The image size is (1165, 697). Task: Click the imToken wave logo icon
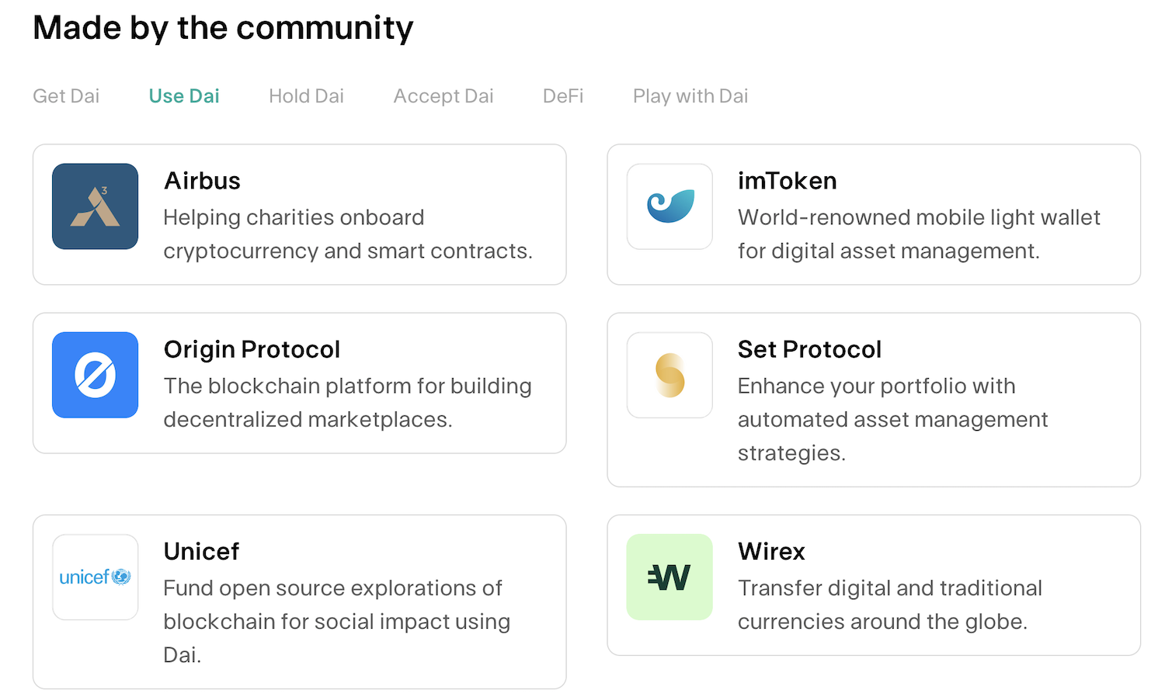point(669,206)
